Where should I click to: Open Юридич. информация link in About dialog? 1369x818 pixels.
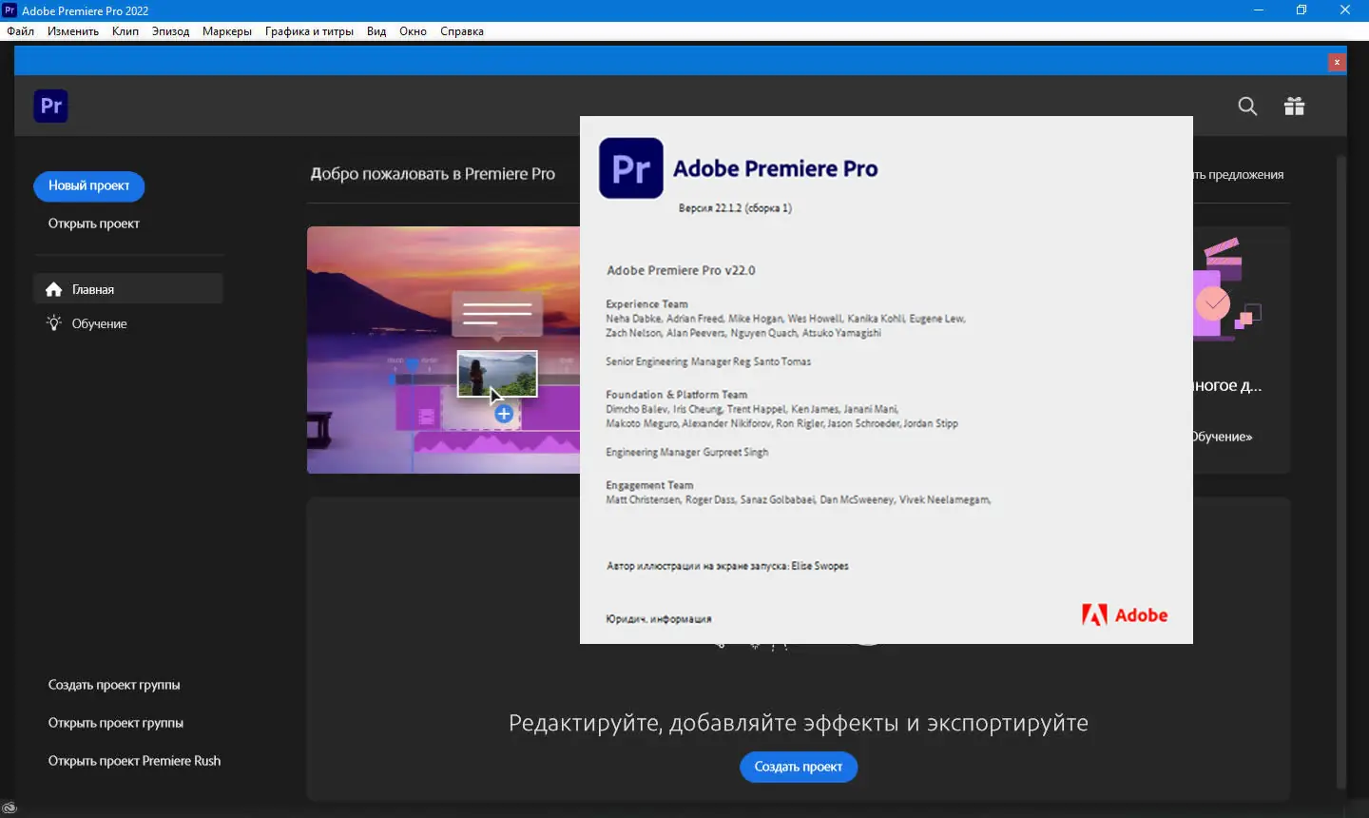pos(659,619)
